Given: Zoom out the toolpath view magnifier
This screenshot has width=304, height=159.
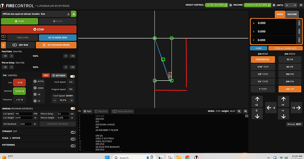Looking at the screenshot, I should pos(239,111).
